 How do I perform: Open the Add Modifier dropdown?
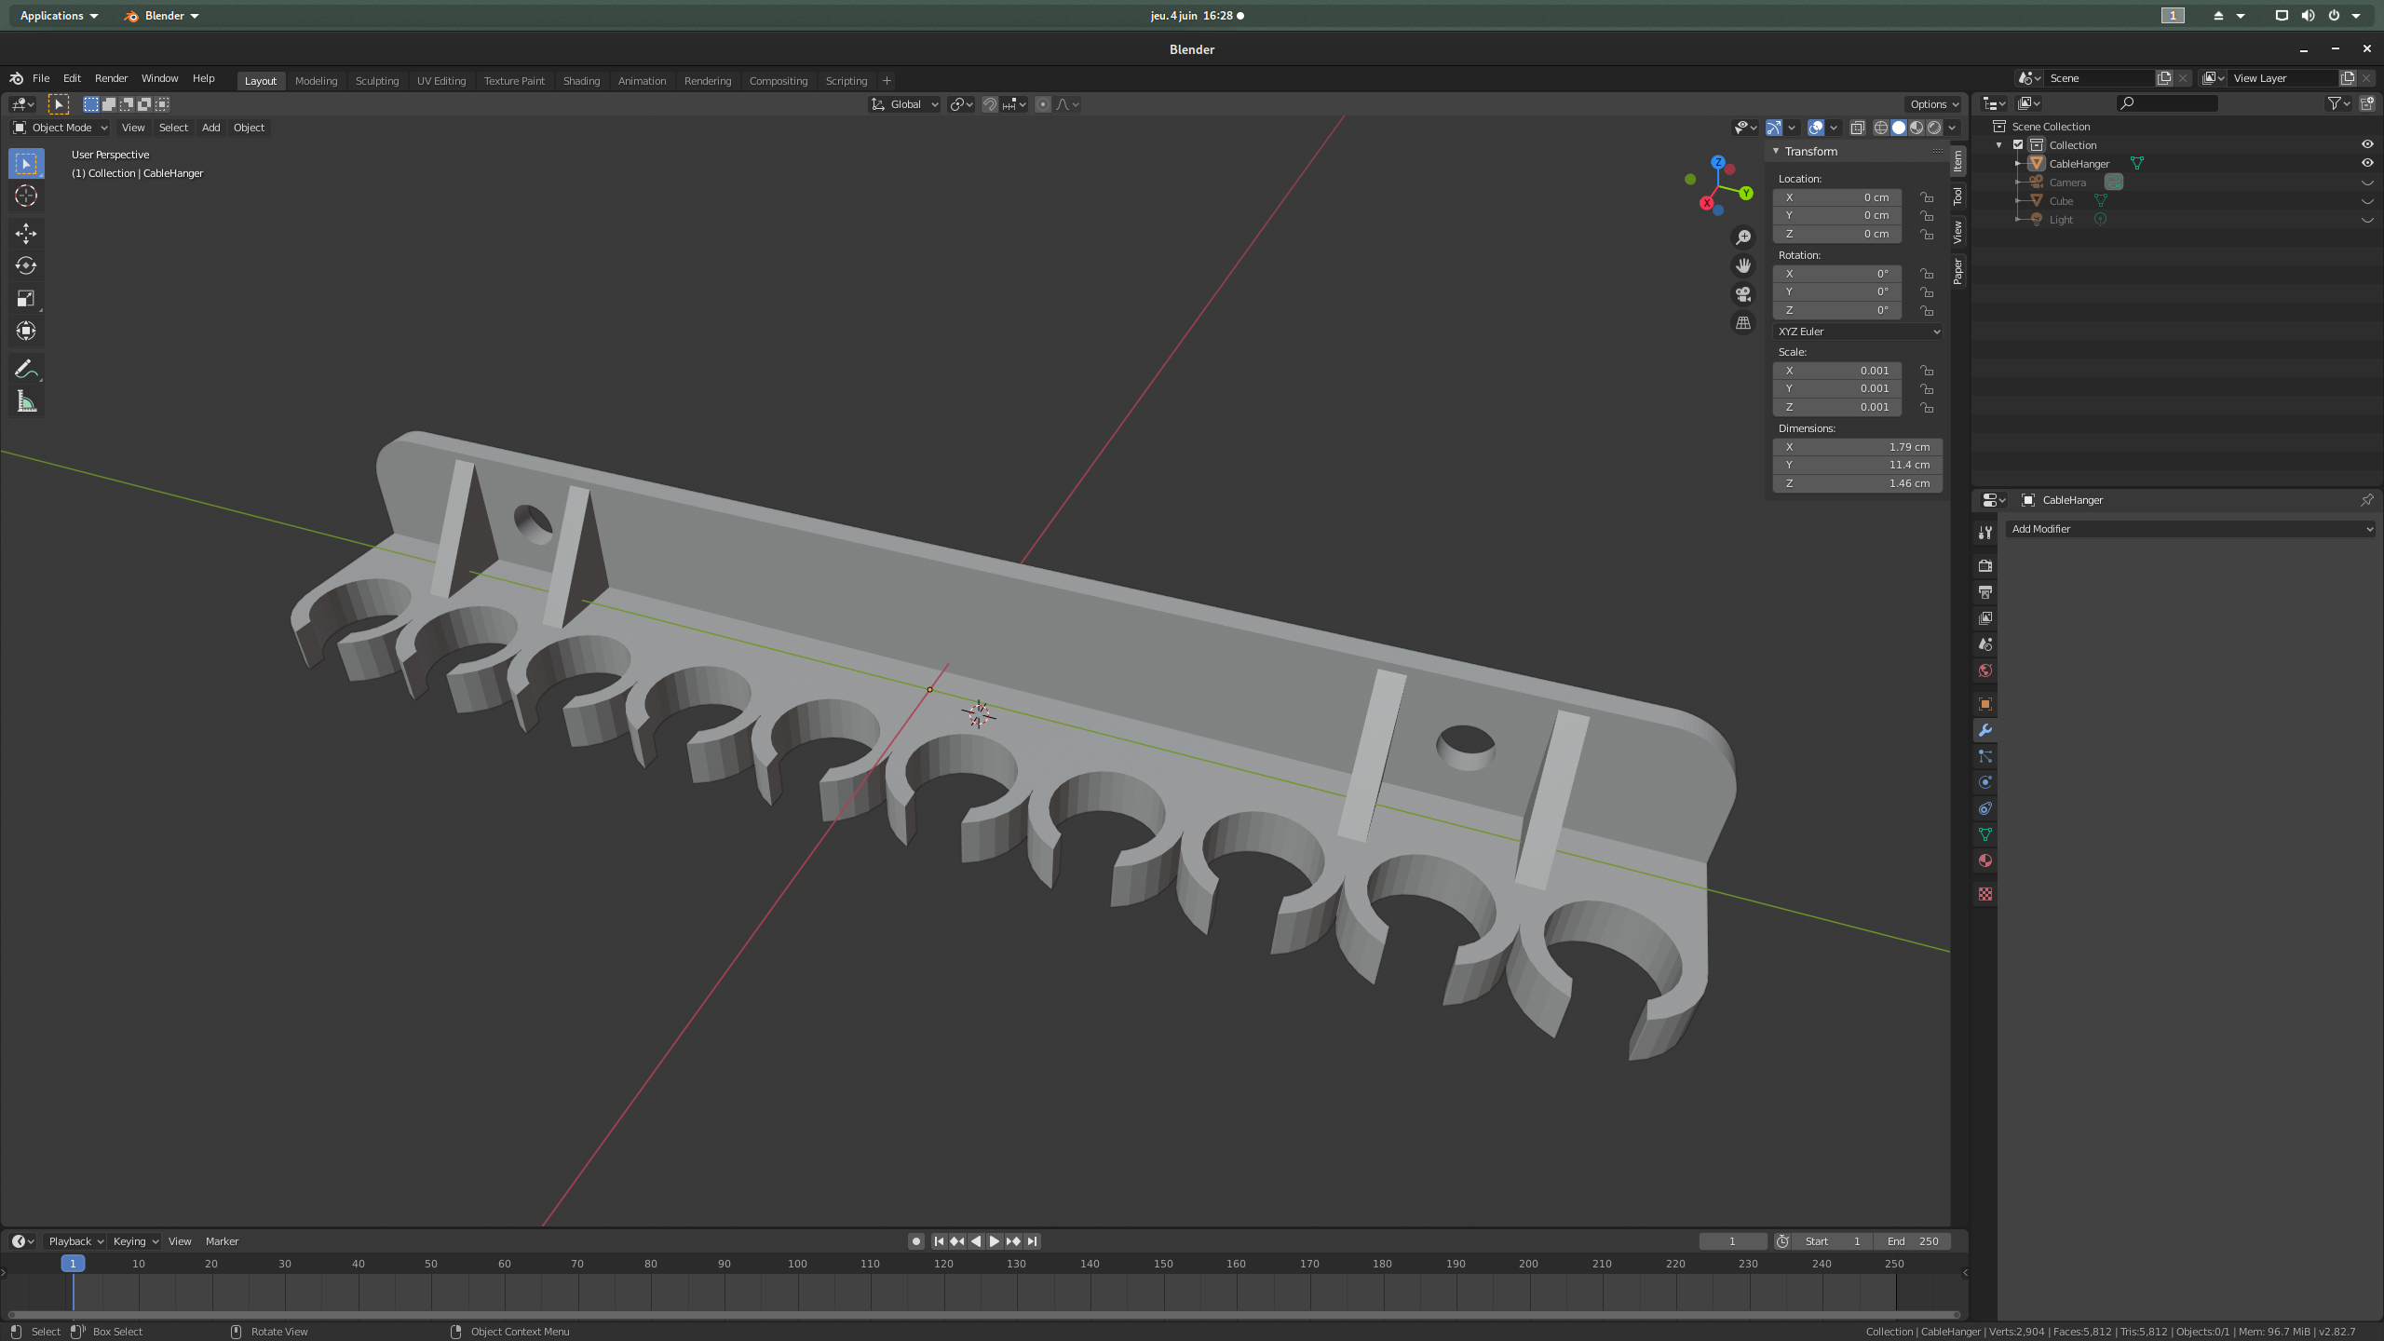pos(2190,529)
